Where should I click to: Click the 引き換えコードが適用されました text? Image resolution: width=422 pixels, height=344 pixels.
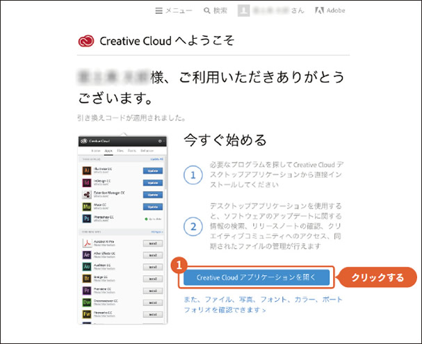tap(131, 118)
